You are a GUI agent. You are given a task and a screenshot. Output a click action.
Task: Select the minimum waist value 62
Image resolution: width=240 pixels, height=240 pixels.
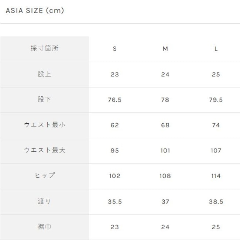pyautogui.click(x=114, y=126)
